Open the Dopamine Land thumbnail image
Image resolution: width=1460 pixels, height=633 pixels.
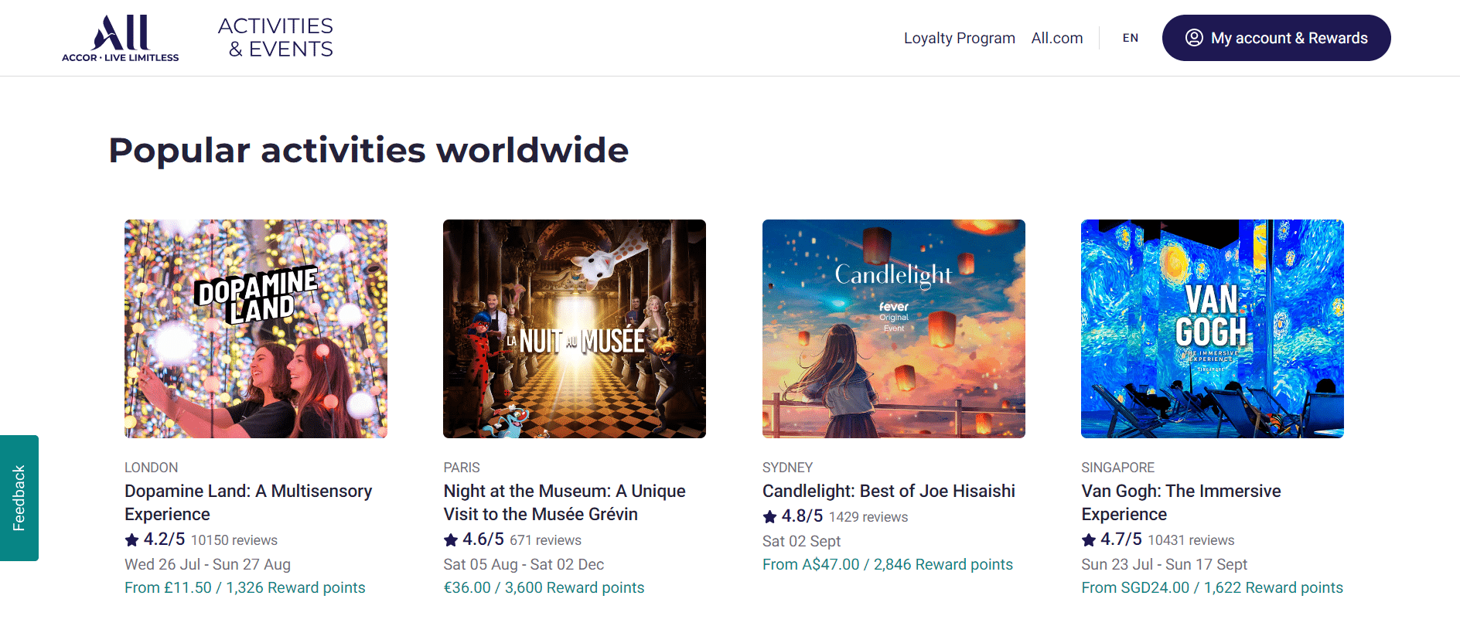pyautogui.click(x=256, y=328)
